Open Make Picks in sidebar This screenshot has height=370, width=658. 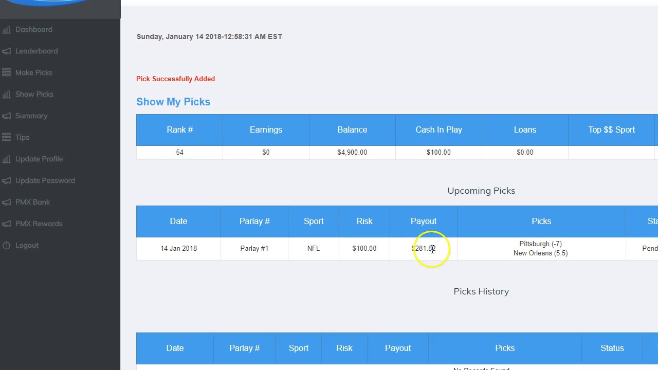coord(34,73)
